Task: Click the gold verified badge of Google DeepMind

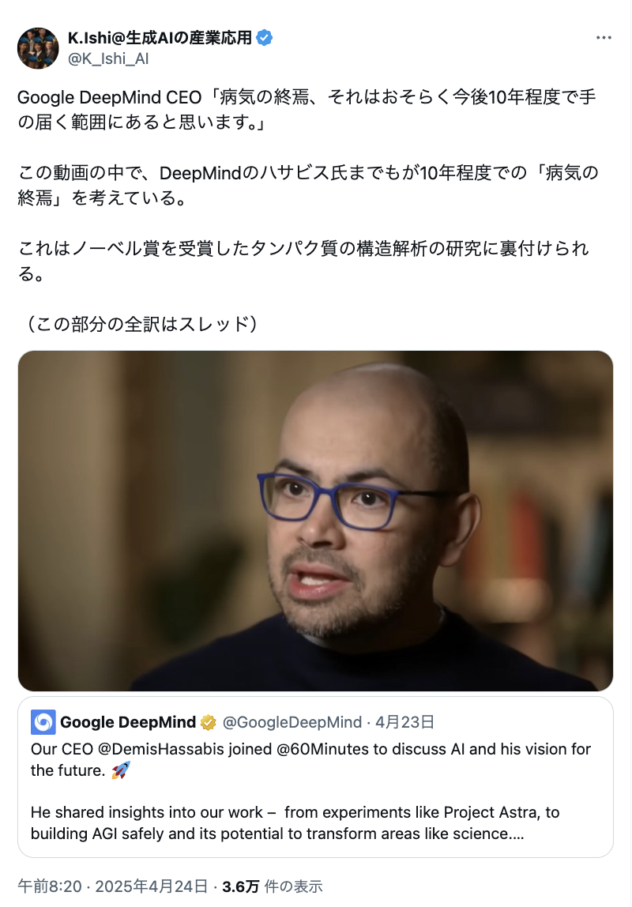Action: tap(208, 722)
